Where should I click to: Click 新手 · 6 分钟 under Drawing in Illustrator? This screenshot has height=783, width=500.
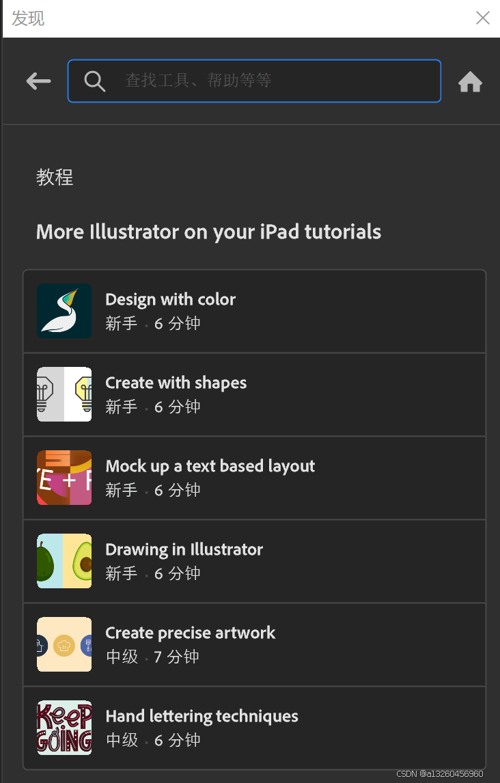[153, 573]
